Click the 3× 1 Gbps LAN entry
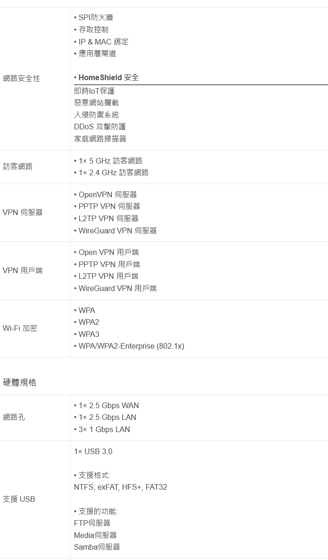Screen dimensions: 328x560 [104, 429]
